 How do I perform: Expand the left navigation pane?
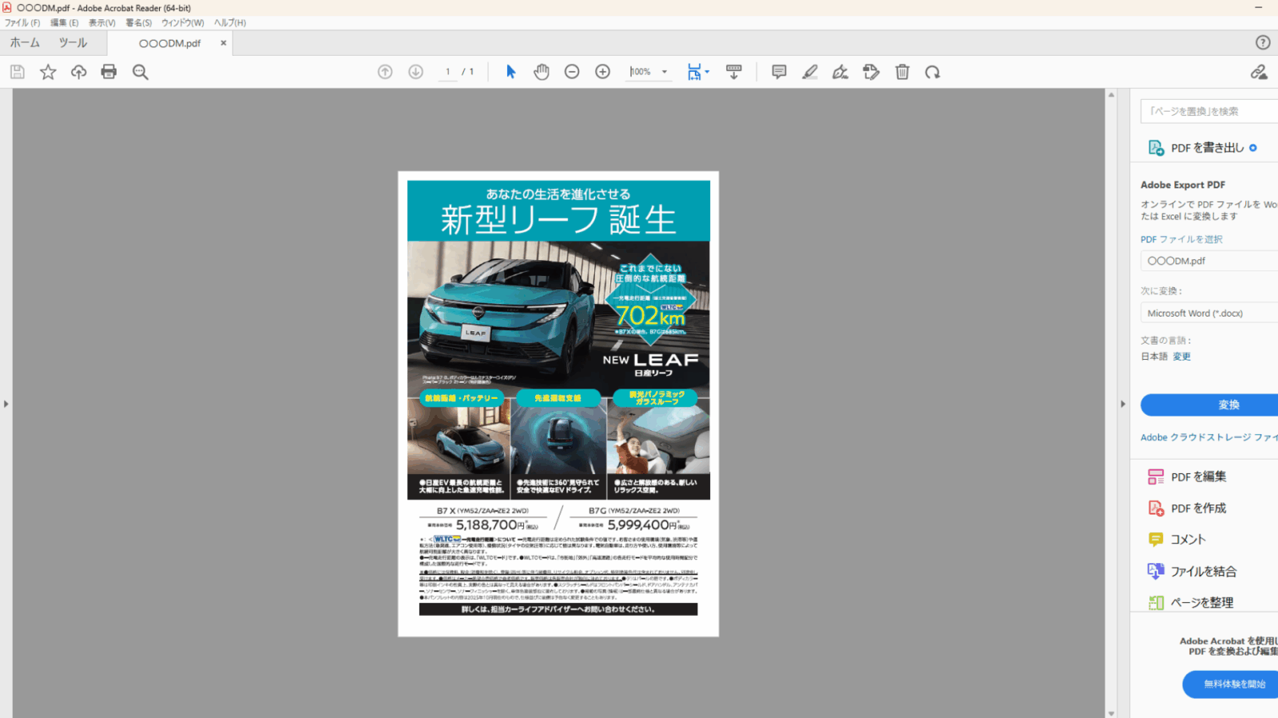point(6,404)
